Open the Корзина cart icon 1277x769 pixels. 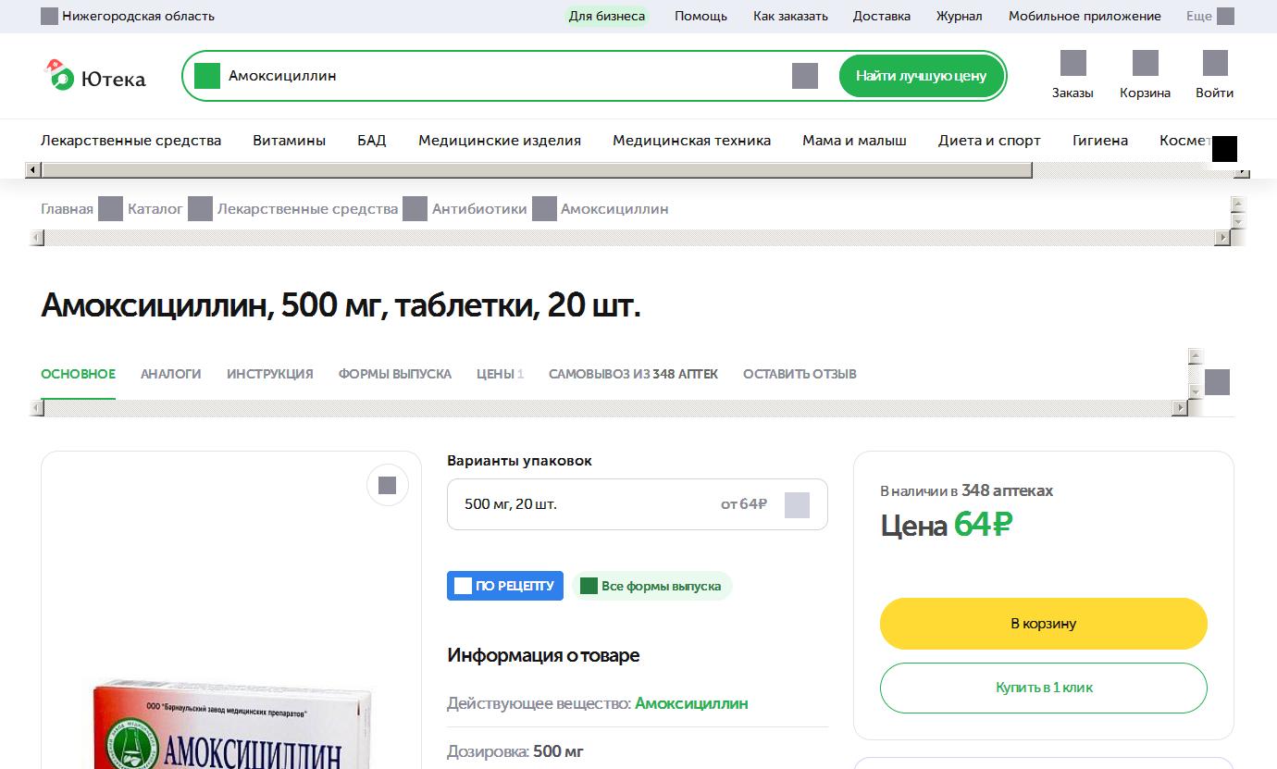point(1145,64)
